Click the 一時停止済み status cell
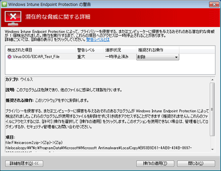The height and width of the screenshot is (171, 221). pyautogui.click(x=117, y=57)
